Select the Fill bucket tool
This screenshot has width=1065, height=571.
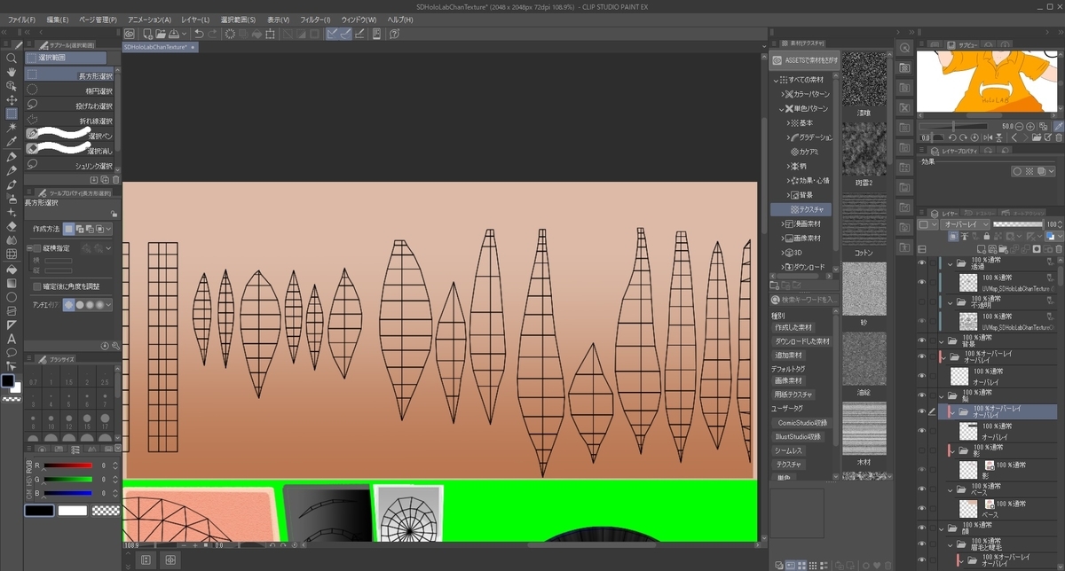pos(12,269)
